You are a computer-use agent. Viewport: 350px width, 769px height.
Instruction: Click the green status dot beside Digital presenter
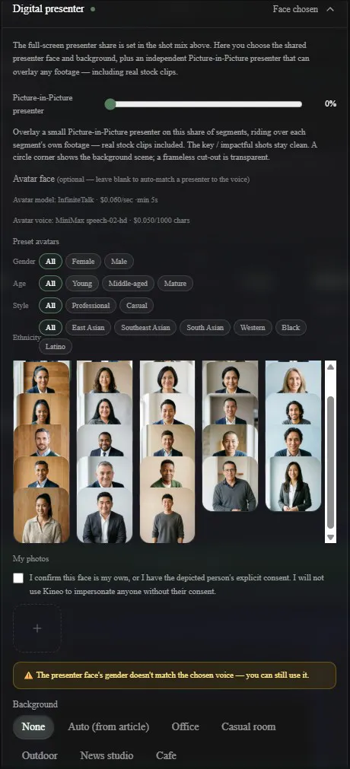coord(93,9)
